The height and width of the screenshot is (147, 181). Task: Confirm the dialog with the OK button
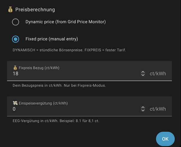coord(165,139)
